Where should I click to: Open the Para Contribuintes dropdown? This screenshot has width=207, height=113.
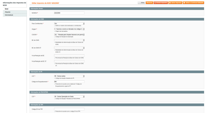pos(69,23)
